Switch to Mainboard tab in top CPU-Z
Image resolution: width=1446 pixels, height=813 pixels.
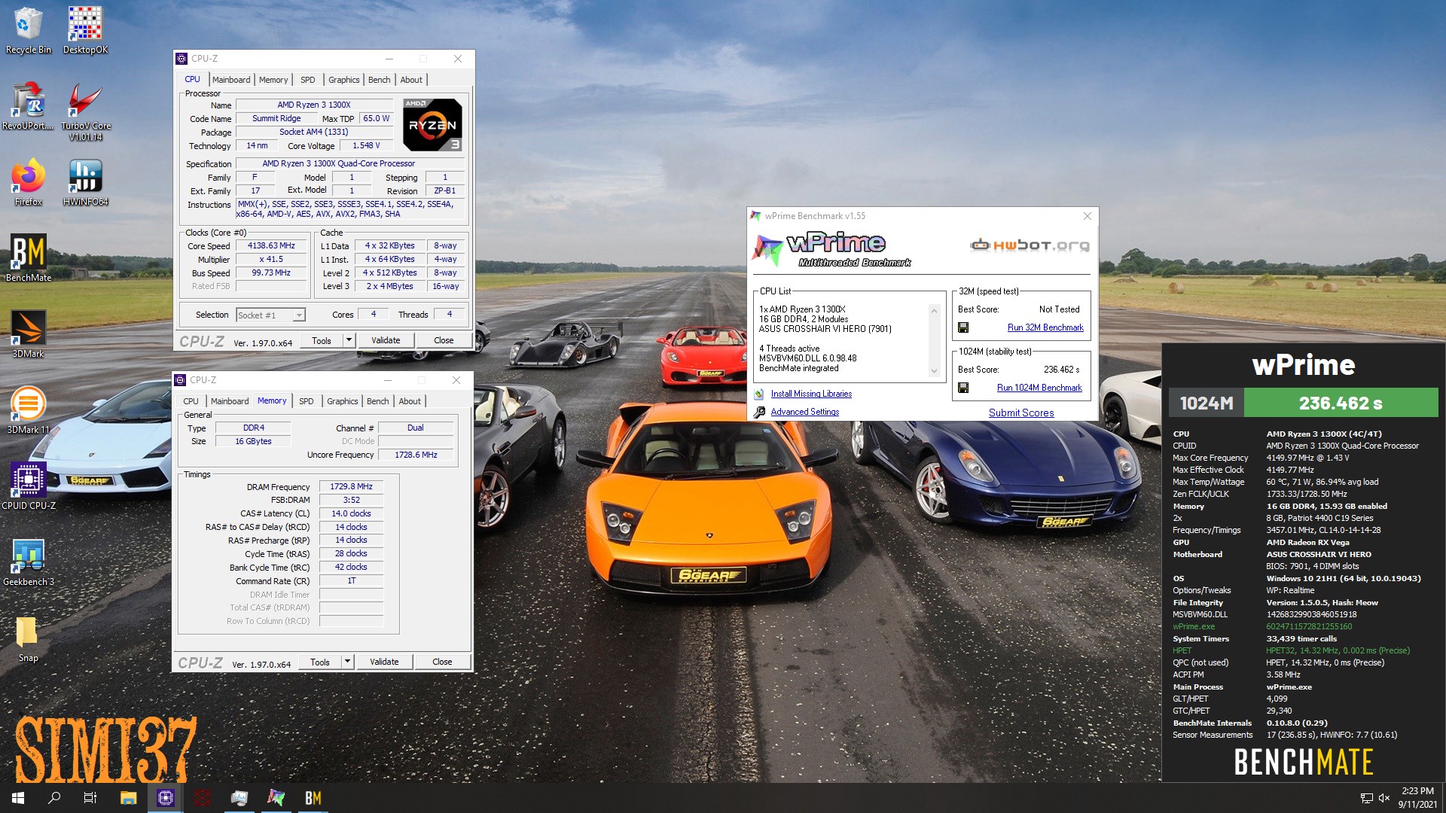231,80
